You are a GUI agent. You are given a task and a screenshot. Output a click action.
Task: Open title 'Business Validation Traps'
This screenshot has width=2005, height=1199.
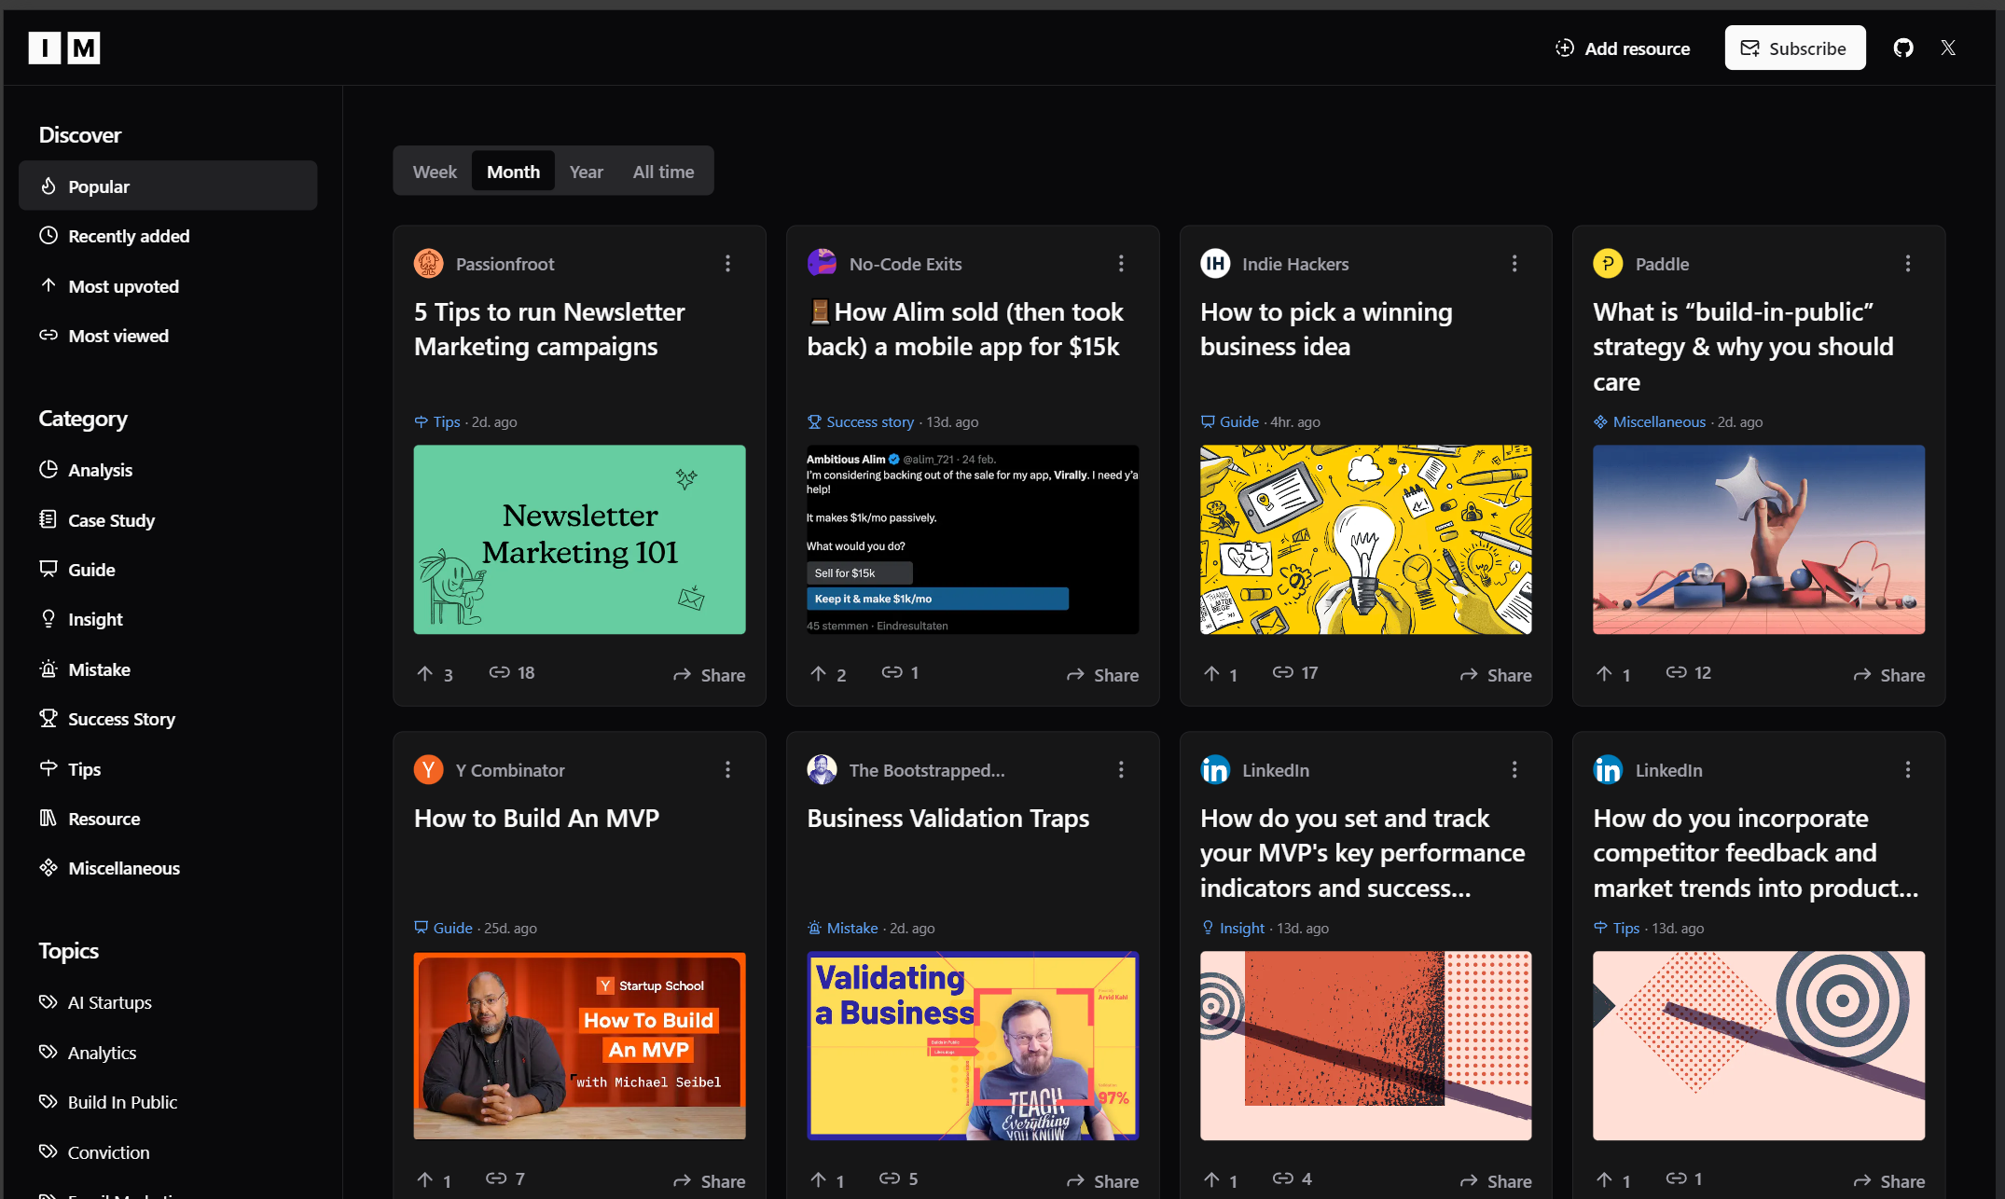coord(947,818)
